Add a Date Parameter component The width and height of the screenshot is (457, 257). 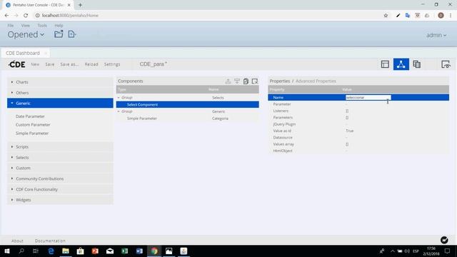(30, 116)
